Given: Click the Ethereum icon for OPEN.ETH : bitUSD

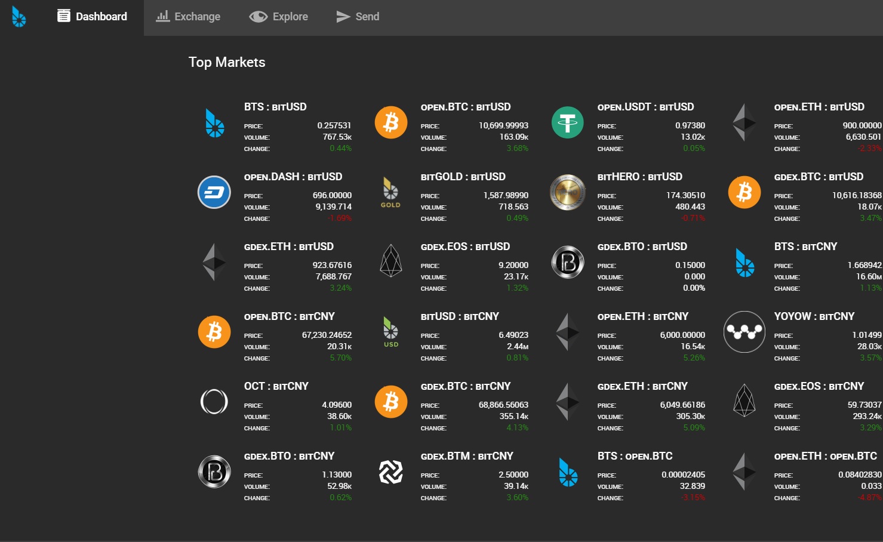Looking at the screenshot, I should (744, 122).
